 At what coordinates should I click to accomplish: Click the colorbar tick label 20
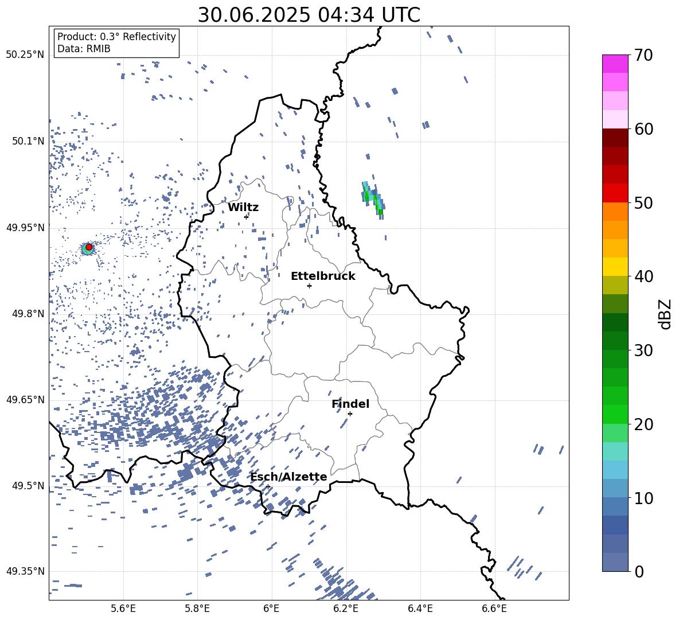tap(643, 424)
